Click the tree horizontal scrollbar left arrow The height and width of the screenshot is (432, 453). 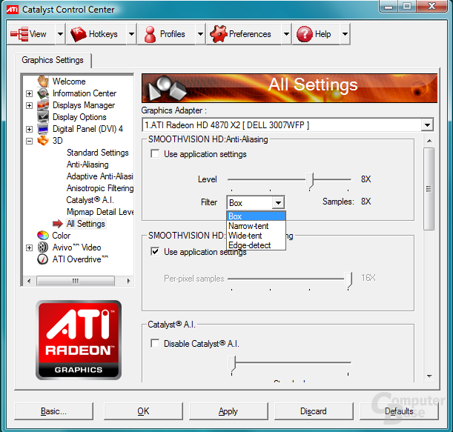(x=29, y=281)
